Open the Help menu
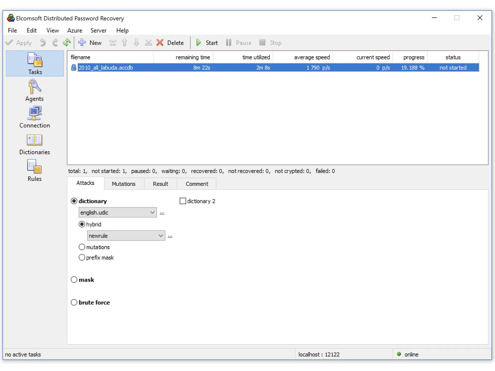Screen dimensions: 495x371 point(122,30)
